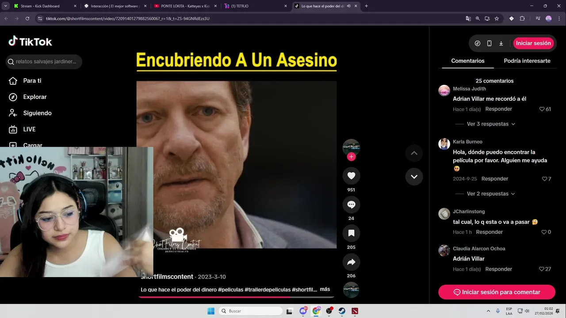The image size is (566, 318).
Task: Go back in browser history
Action: [x=6, y=19]
